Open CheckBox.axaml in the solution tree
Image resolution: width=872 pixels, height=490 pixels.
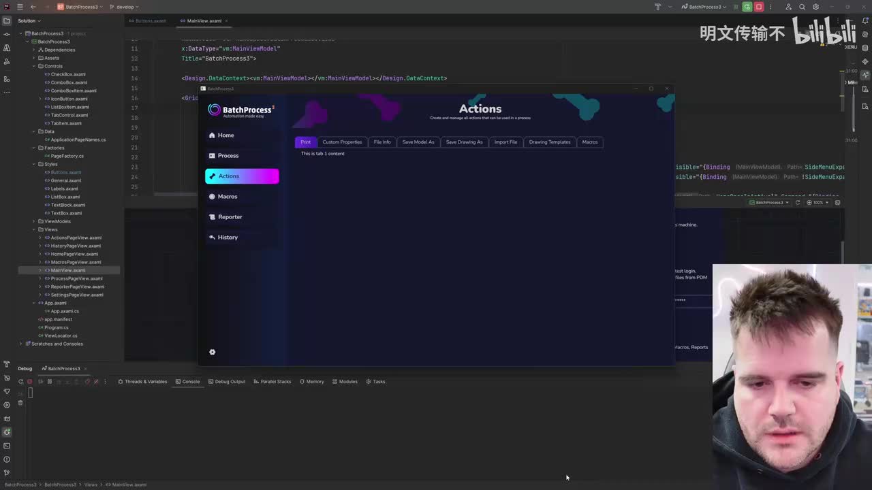[x=68, y=74]
